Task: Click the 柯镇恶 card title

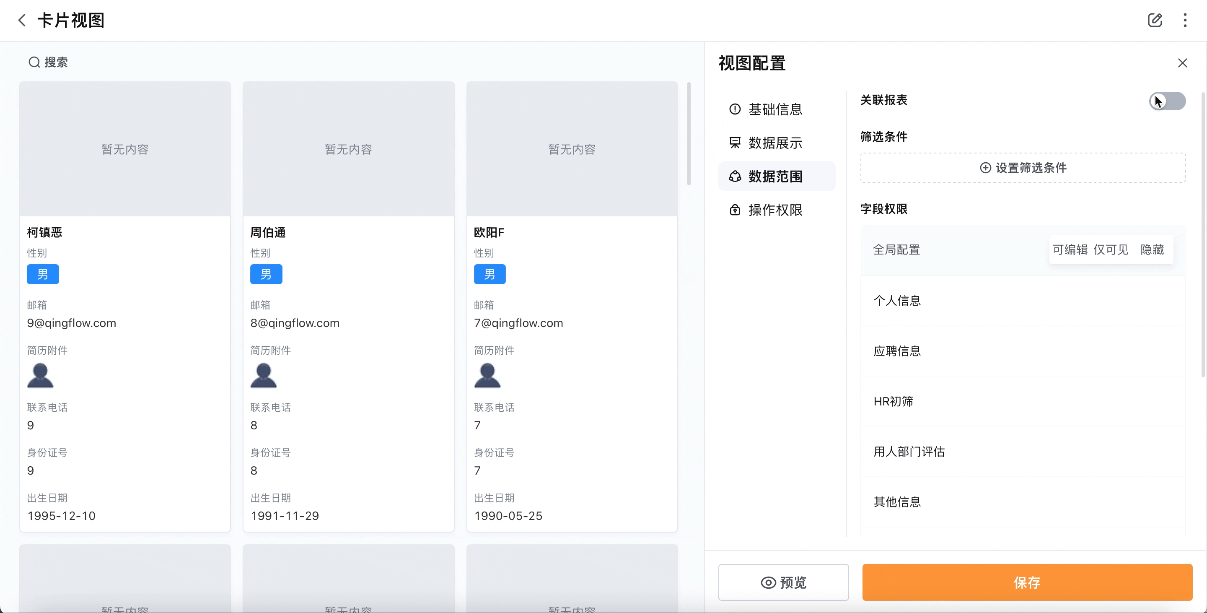Action: [44, 232]
